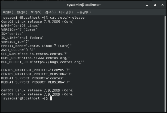This screenshot has height=113, width=167.
Task: Click the REDHAT_SUPPORT_PRODUCT="centos" line
Action: point(32,78)
